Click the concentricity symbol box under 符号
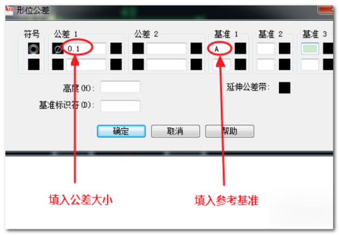Viewport: 339px width, 235px height. 34,48
